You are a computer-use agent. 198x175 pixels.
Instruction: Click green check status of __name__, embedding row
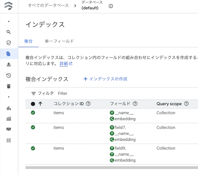[33, 113]
